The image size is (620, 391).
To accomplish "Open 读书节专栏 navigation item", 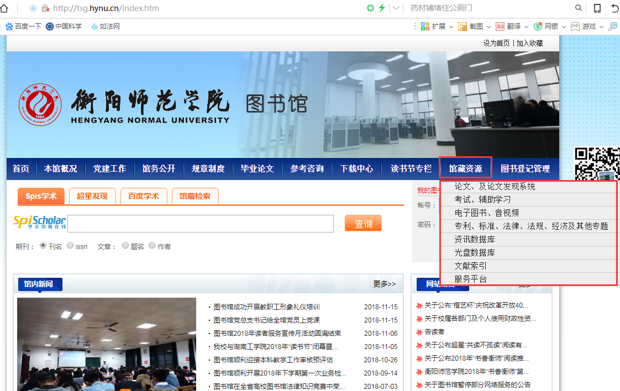I will click(411, 169).
